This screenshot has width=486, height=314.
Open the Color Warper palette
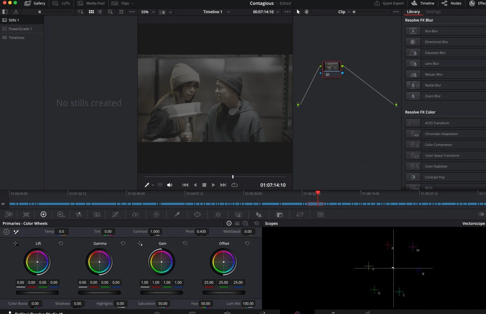click(156, 215)
